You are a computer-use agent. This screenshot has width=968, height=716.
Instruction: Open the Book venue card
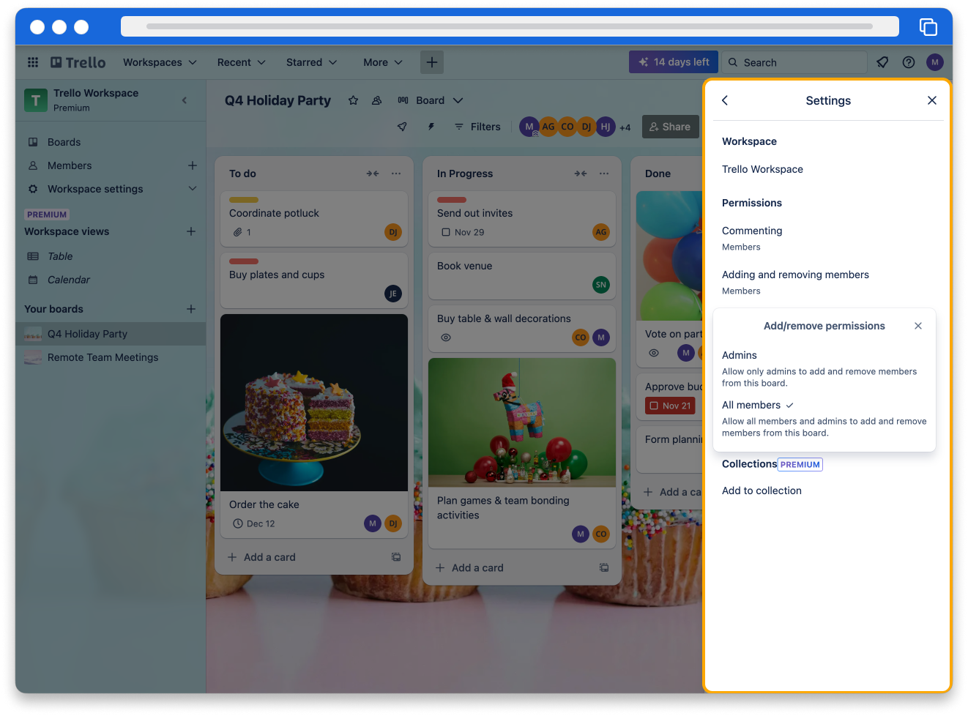click(x=522, y=276)
